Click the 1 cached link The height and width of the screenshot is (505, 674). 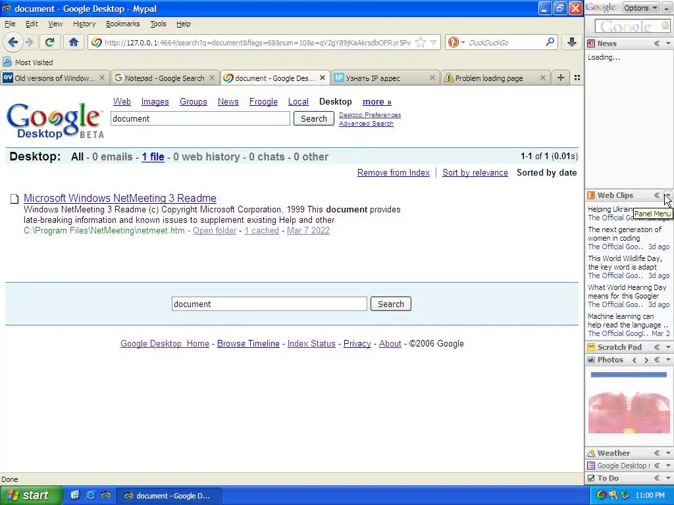coord(261,231)
